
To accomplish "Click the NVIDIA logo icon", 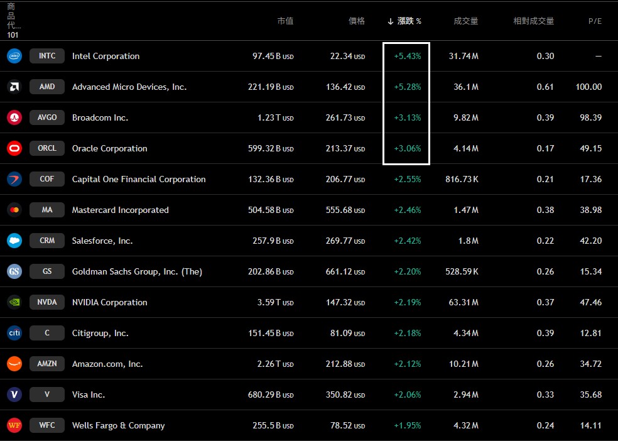I will 14,302.
